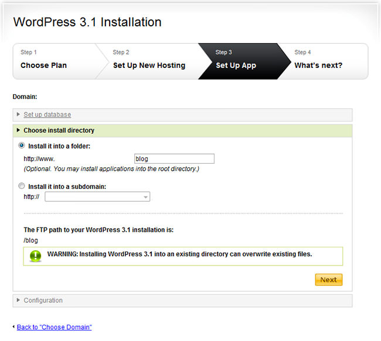Collapse the 'Choose install directory' triangle

pos(18,130)
